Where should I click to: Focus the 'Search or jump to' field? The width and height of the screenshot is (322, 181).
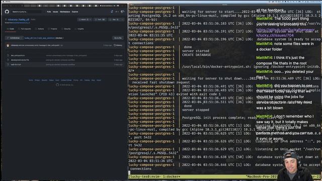26,12
